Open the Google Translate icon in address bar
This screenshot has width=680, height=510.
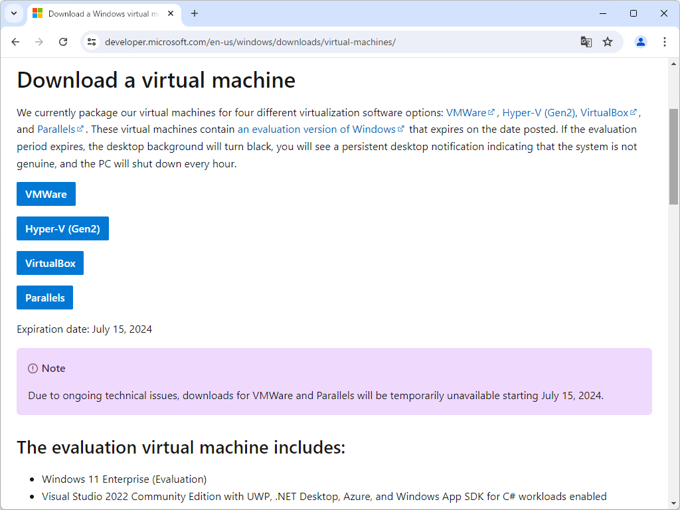(586, 41)
